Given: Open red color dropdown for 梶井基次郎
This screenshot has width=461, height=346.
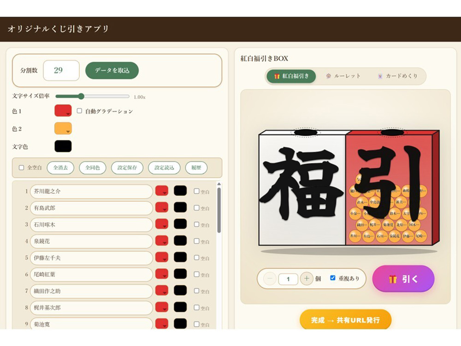Looking at the screenshot, I should coord(162,307).
